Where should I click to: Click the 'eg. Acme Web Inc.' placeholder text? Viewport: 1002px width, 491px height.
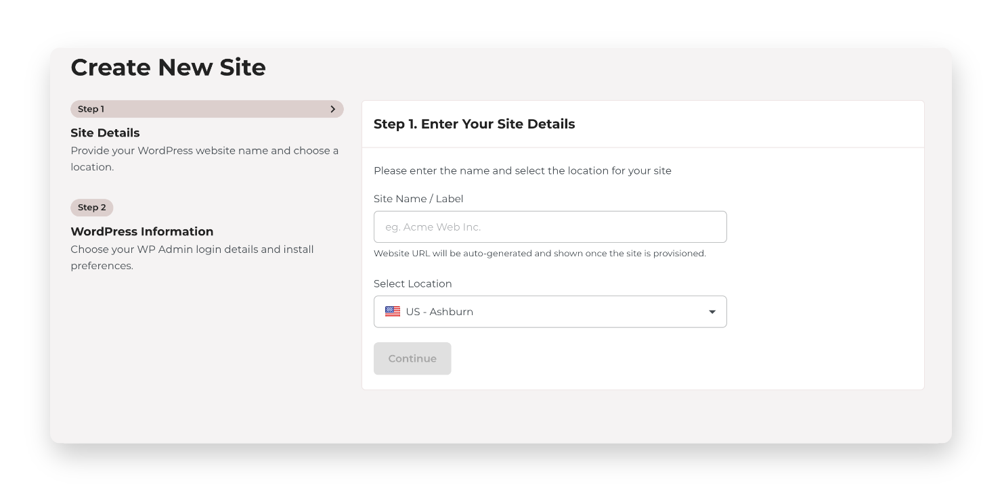pos(433,227)
